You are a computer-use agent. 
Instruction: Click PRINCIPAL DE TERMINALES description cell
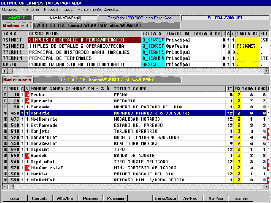pyautogui.click(x=85, y=58)
